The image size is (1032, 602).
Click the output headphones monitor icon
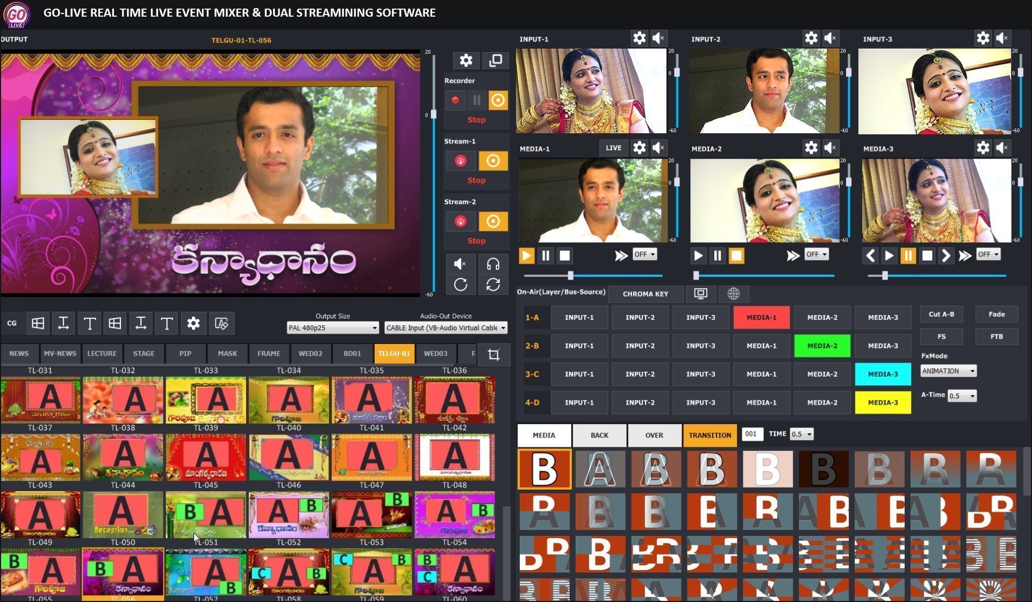pyautogui.click(x=493, y=264)
